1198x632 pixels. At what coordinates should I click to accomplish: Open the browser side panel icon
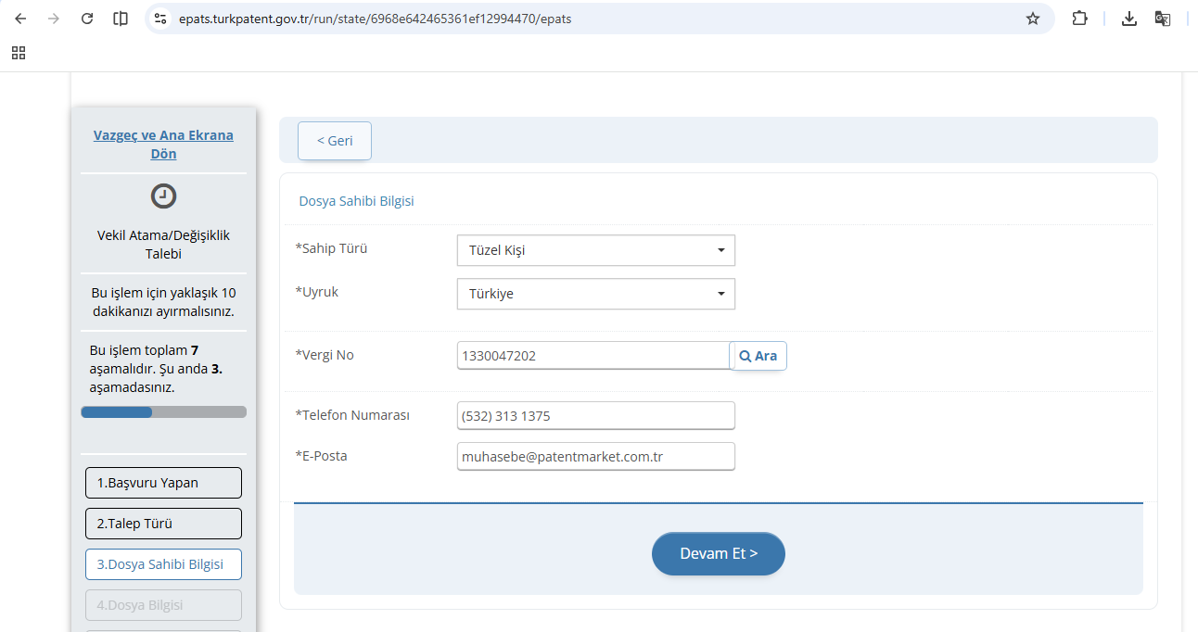pos(121,19)
